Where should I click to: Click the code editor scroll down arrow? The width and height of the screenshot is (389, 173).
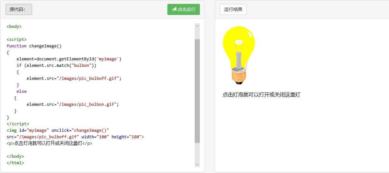[x=198, y=164]
